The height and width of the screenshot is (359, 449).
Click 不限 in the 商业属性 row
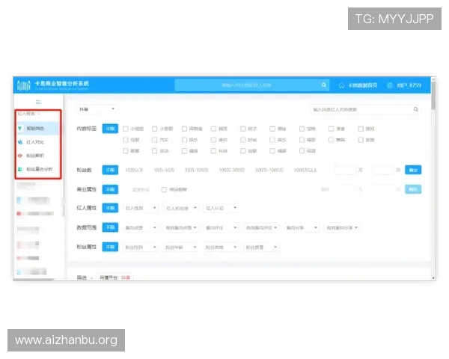tap(110, 189)
